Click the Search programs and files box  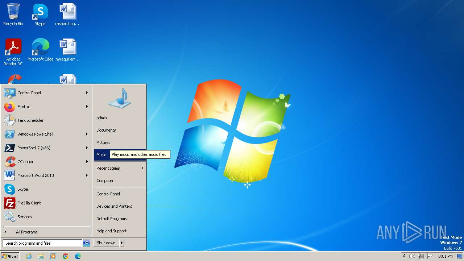(42, 243)
